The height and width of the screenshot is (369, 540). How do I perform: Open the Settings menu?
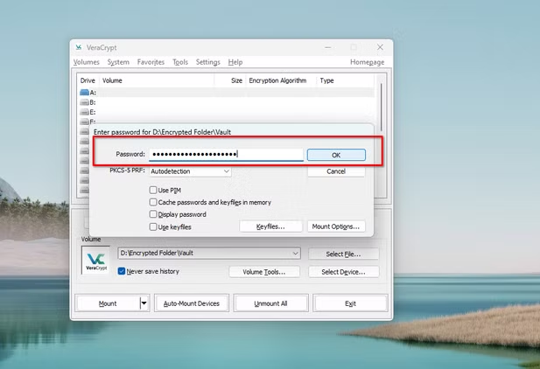coord(208,62)
